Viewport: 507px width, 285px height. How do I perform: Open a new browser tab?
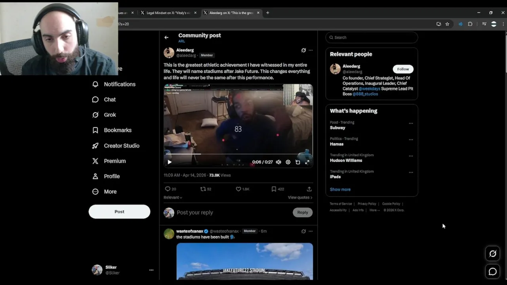[267, 13]
